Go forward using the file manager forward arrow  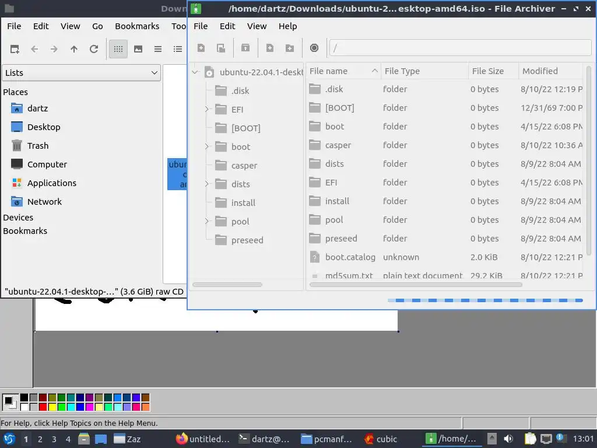coord(54,49)
